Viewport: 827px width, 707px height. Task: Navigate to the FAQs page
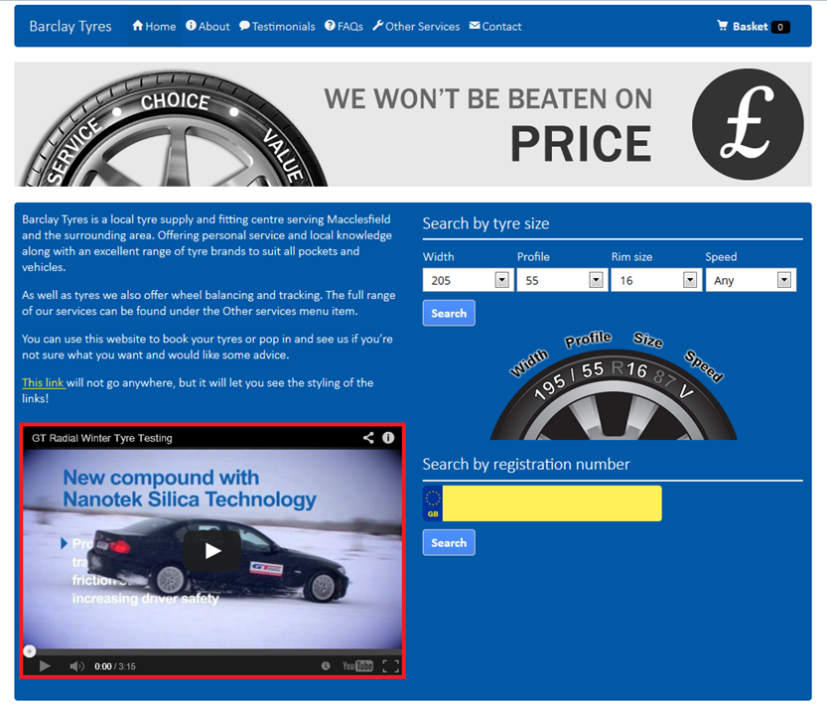coord(344,27)
